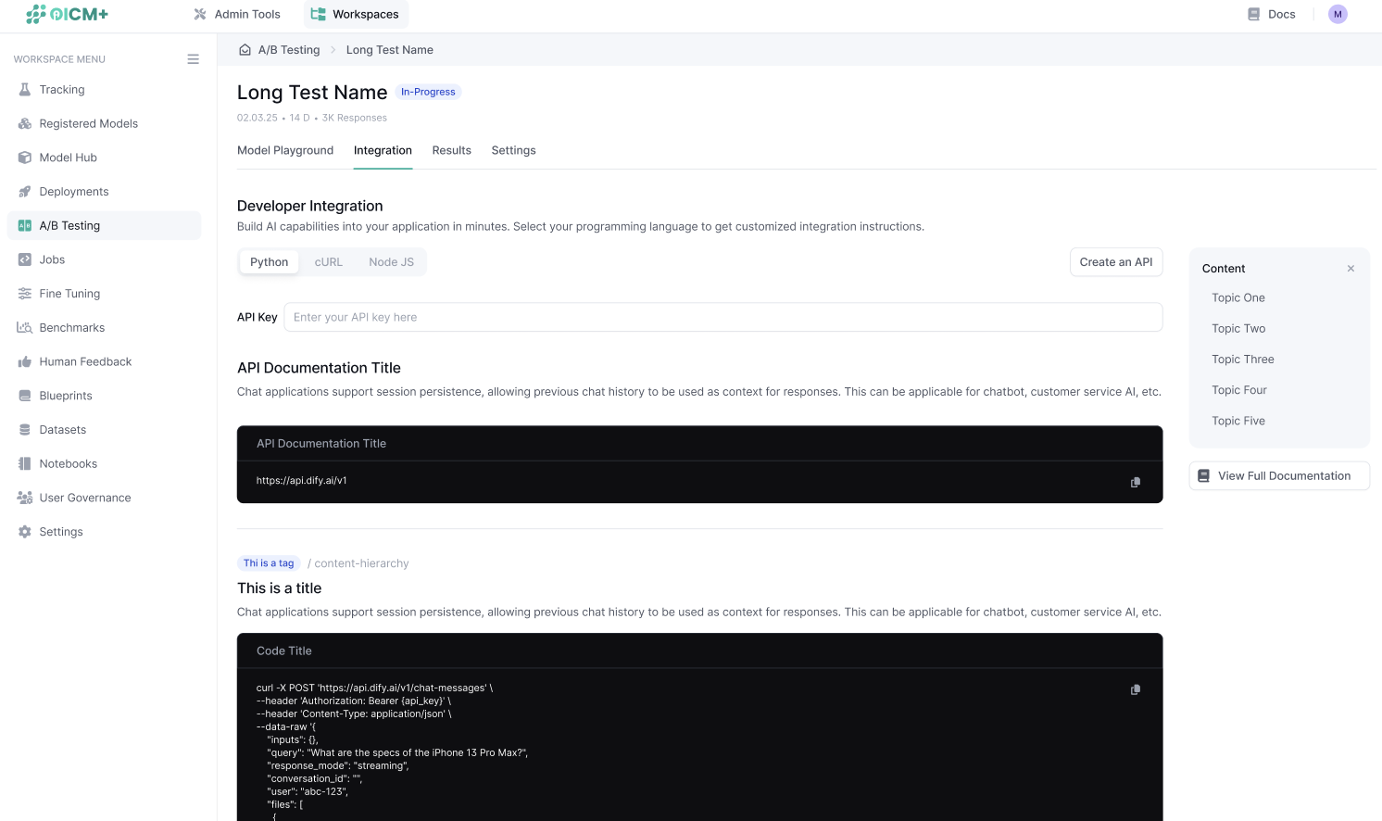Open the Results tab
The image size is (1382, 821).
[x=451, y=150]
